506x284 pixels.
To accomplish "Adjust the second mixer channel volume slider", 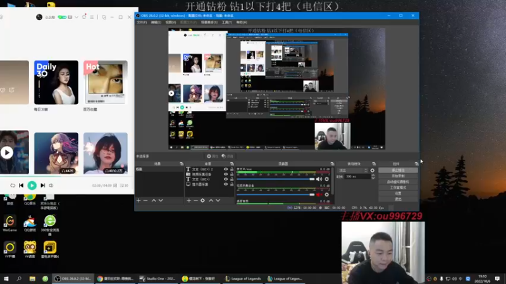I will pos(276,194).
